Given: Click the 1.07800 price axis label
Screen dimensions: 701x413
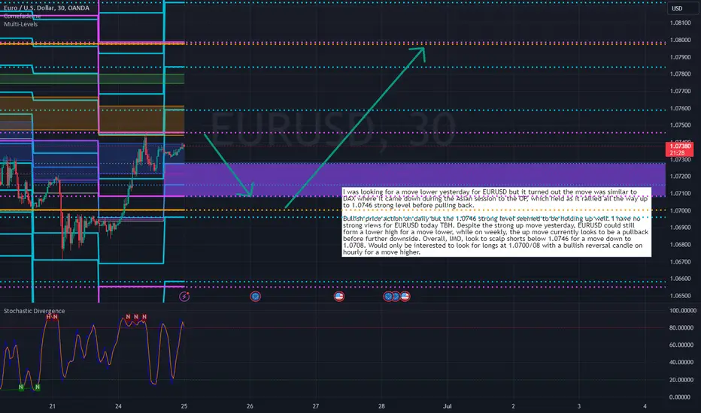Looking at the screenshot, I should [x=680, y=74].
